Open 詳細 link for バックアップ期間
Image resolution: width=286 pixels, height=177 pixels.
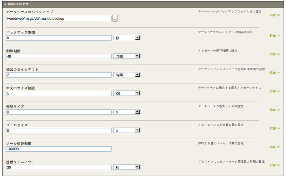[275, 36]
